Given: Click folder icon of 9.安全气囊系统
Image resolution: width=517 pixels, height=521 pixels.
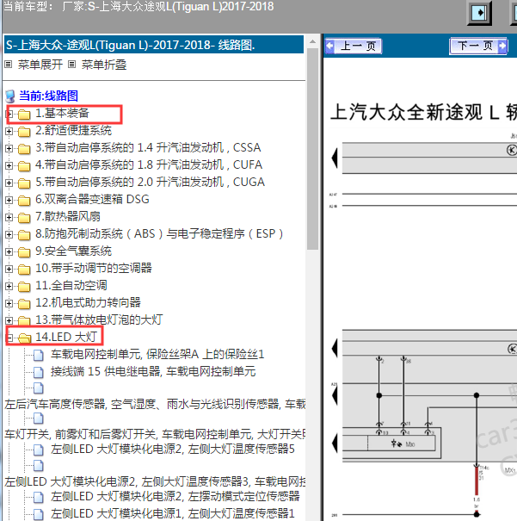Looking at the screenshot, I should (24, 252).
